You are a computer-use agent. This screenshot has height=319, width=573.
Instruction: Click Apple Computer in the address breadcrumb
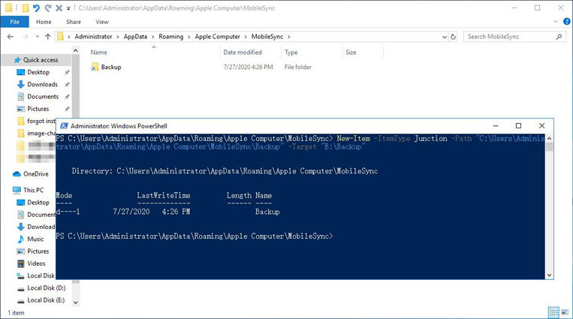coord(218,37)
